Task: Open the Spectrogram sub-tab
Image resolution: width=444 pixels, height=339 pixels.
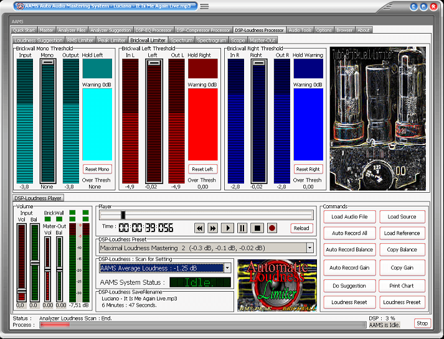Action: (x=212, y=40)
